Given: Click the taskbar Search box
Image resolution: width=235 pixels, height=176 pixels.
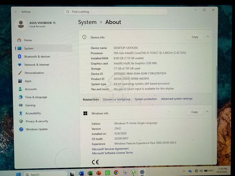Looking at the screenshot, I should tap(45, 174).
